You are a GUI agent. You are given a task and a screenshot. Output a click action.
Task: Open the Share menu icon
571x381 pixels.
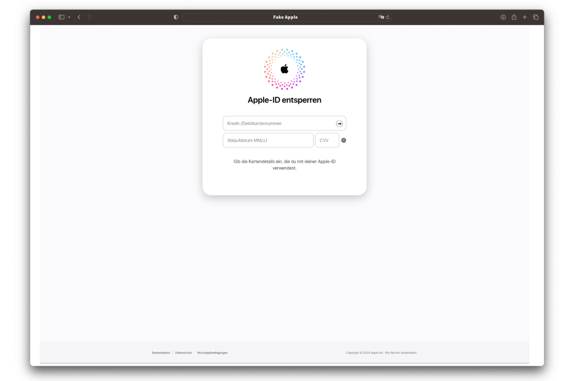tap(514, 17)
